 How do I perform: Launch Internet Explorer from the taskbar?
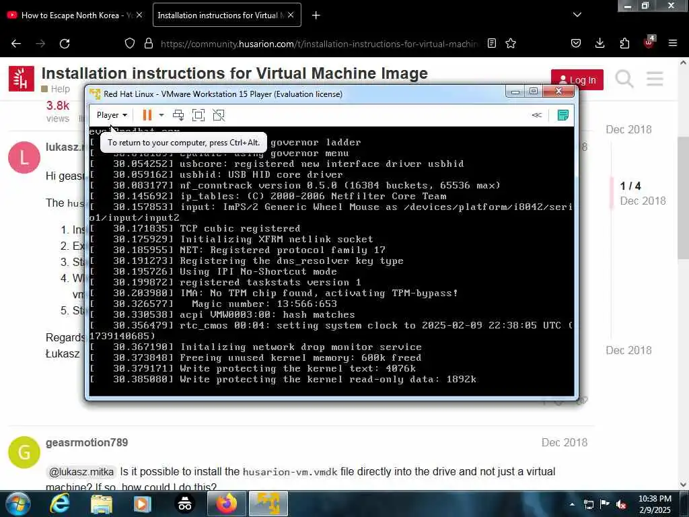60,504
